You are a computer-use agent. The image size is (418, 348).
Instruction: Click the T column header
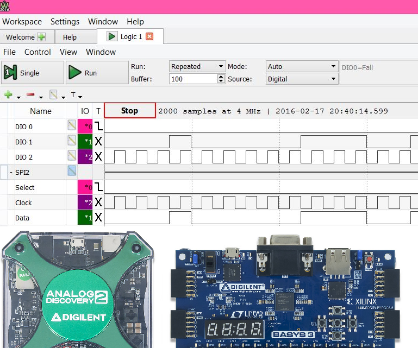(98, 111)
